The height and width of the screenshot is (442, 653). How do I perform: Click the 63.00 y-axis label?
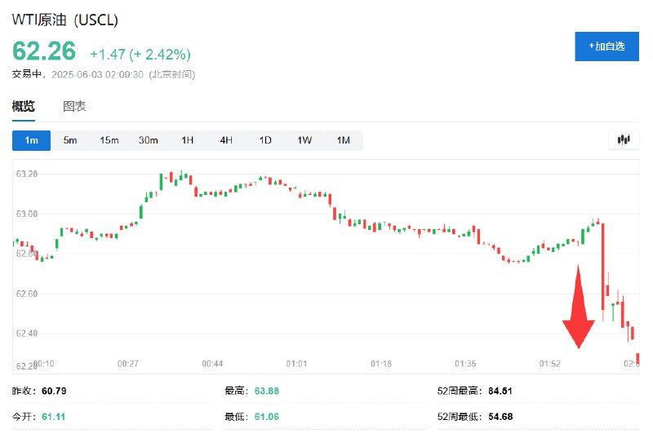click(x=27, y=214)
